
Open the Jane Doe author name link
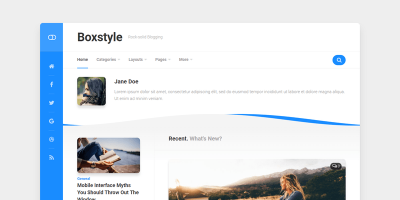(x=126, y=81)
